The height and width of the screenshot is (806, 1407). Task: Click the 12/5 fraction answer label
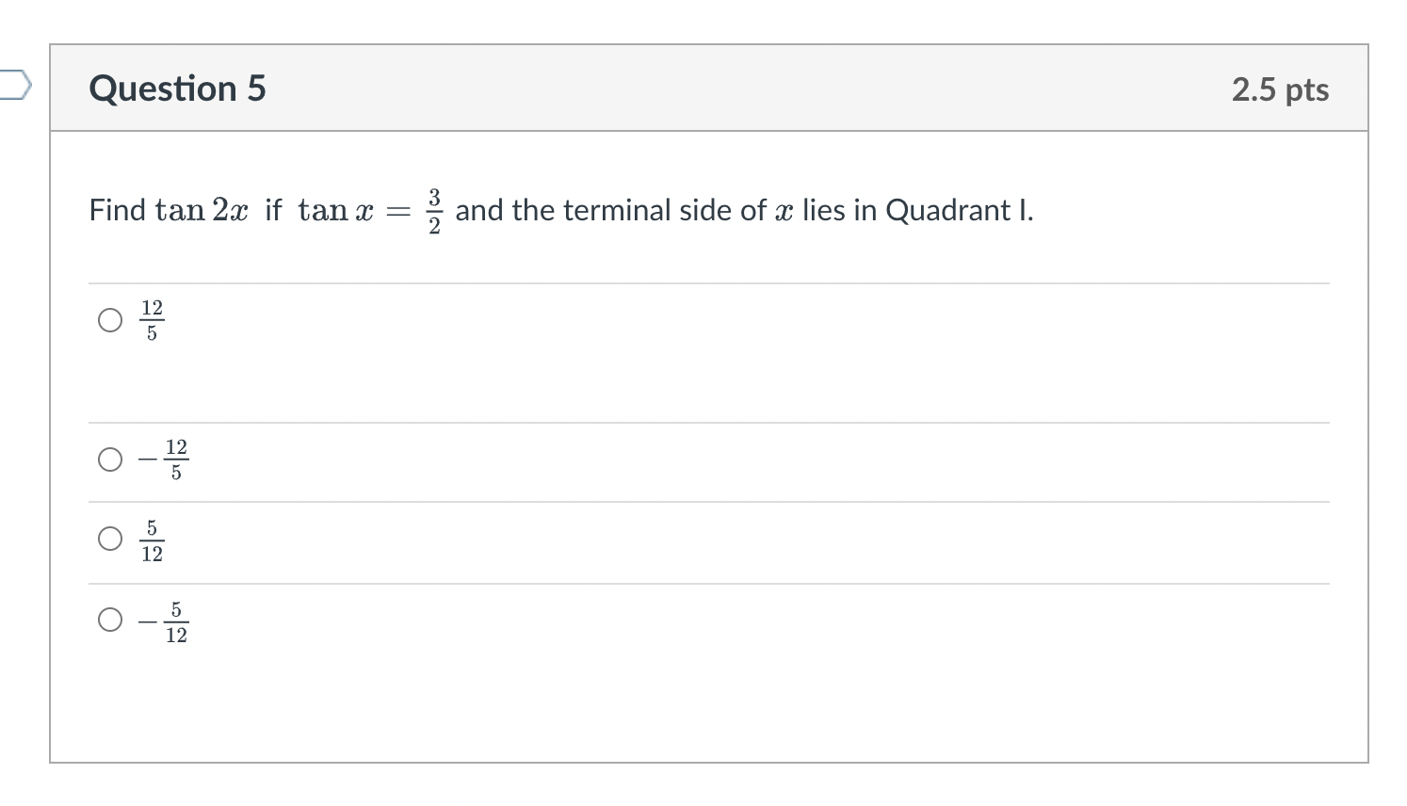tap(152, 321)
